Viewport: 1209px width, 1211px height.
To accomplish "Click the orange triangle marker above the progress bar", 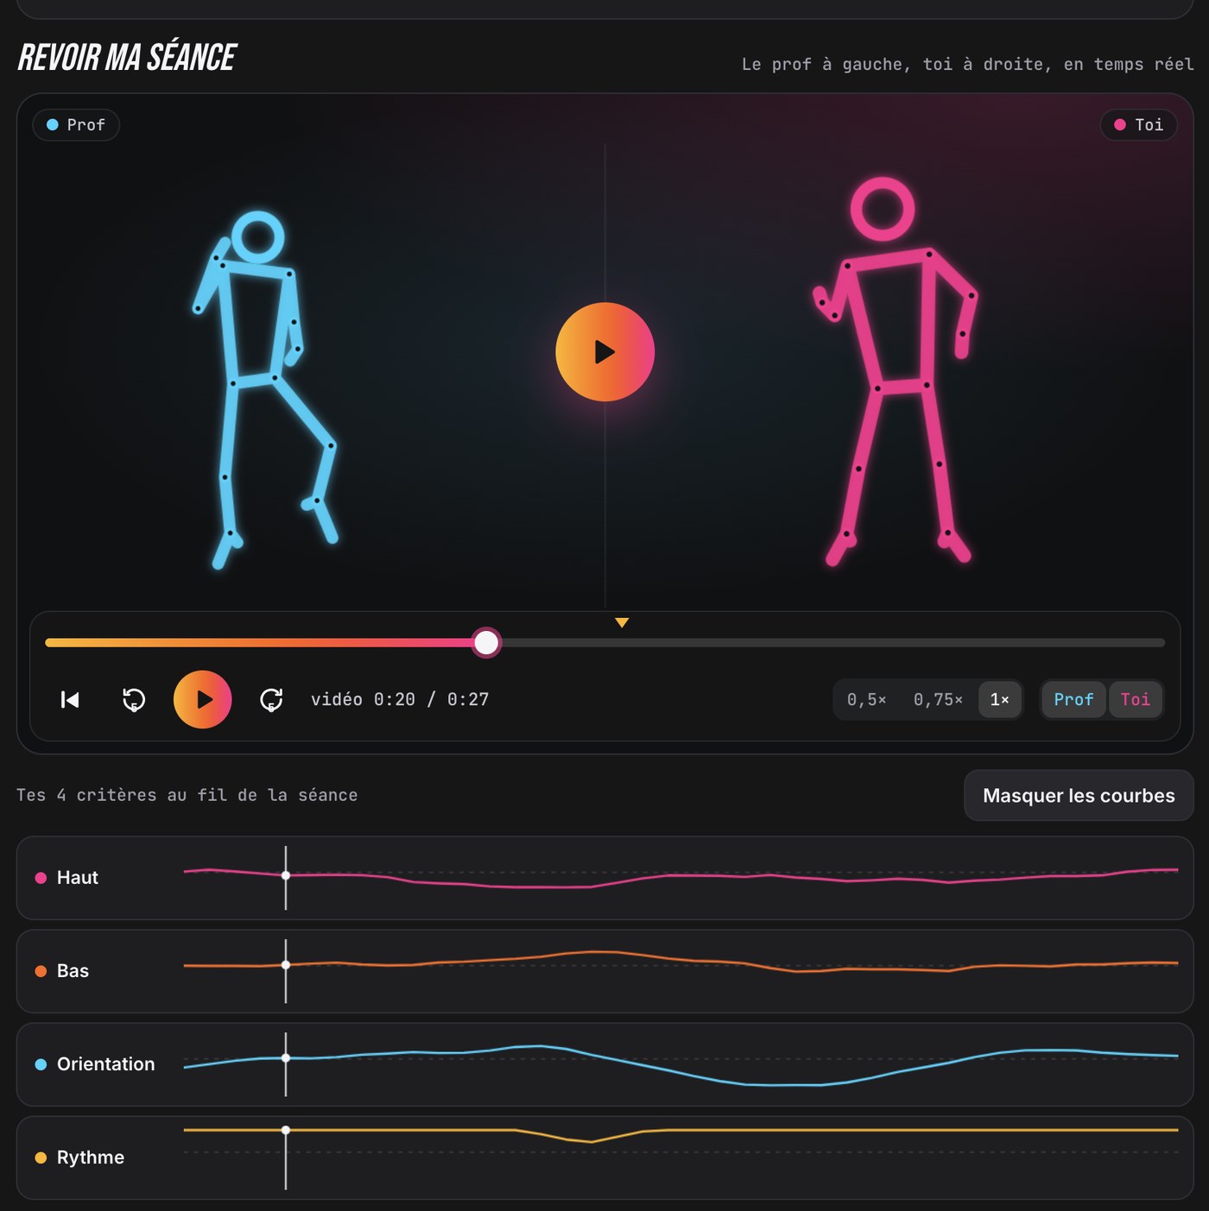I will click(x=622, y=622).
